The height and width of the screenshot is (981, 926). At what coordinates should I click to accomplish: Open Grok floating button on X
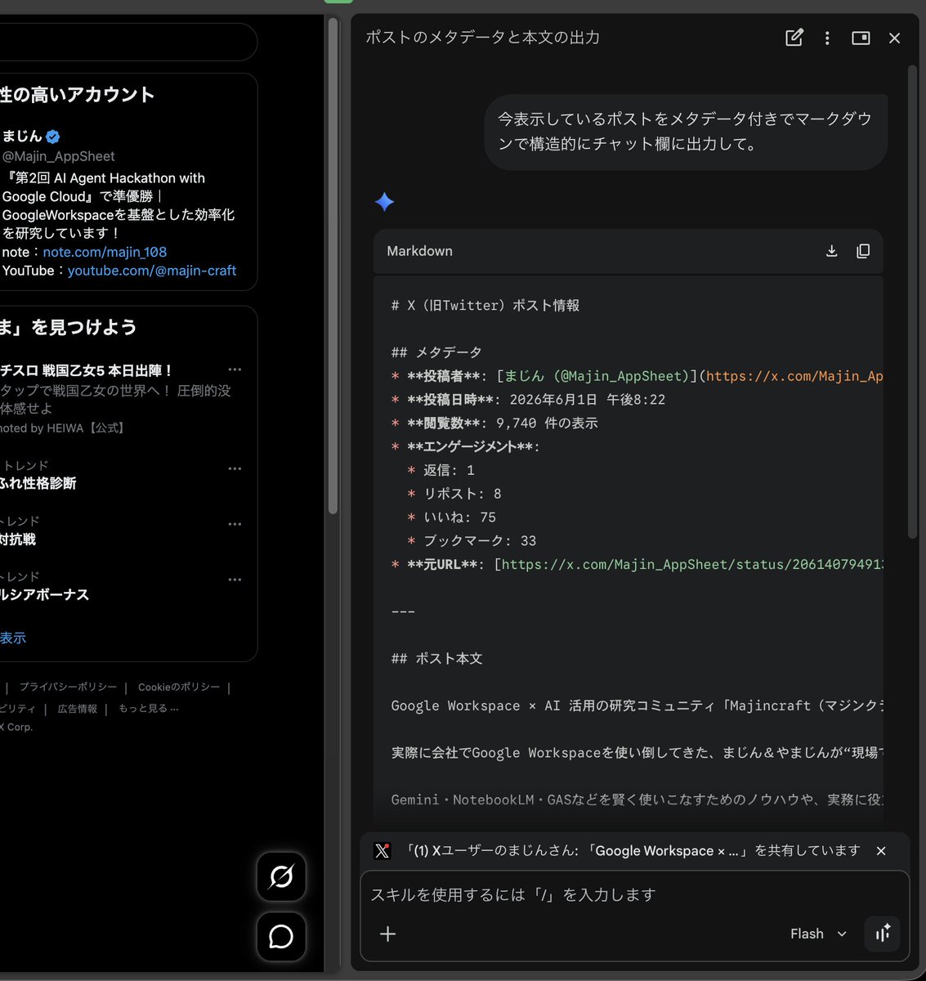[x=281, y=876]
